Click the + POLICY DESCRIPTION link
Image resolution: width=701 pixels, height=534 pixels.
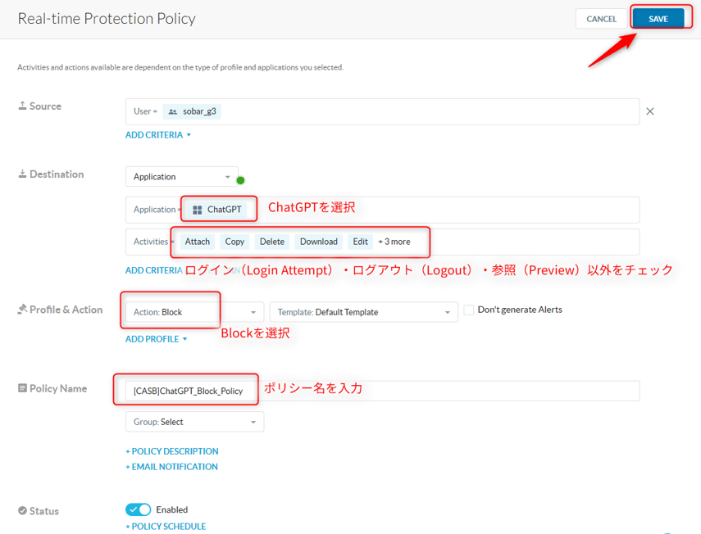pos(171,451)
